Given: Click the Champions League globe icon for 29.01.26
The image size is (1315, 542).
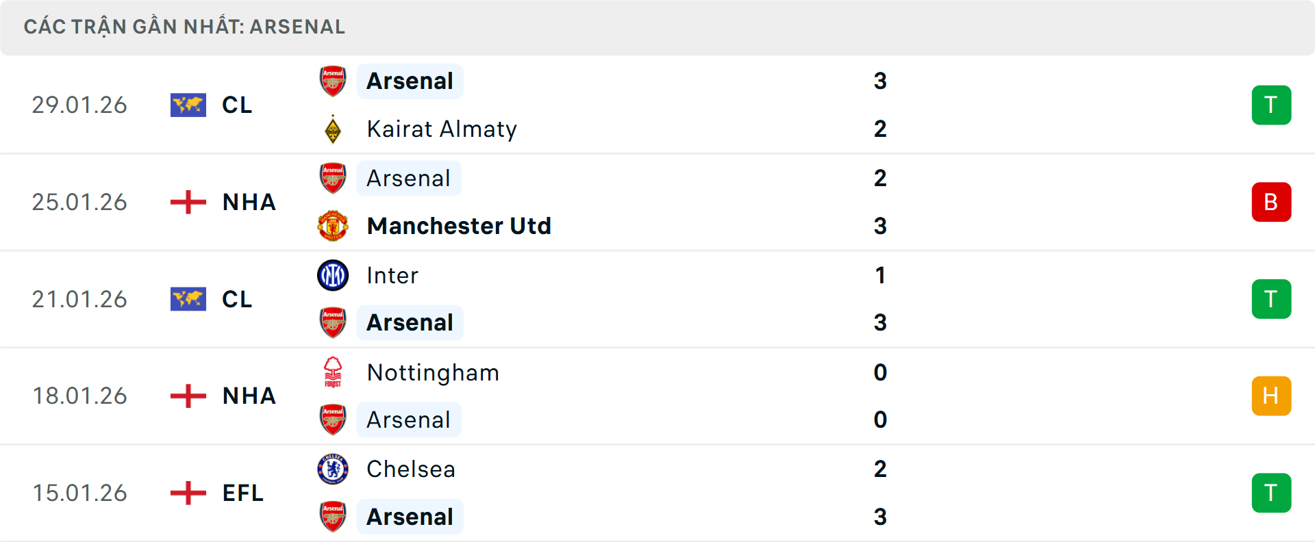Looking at the screenshot, I should coord(188,105).
